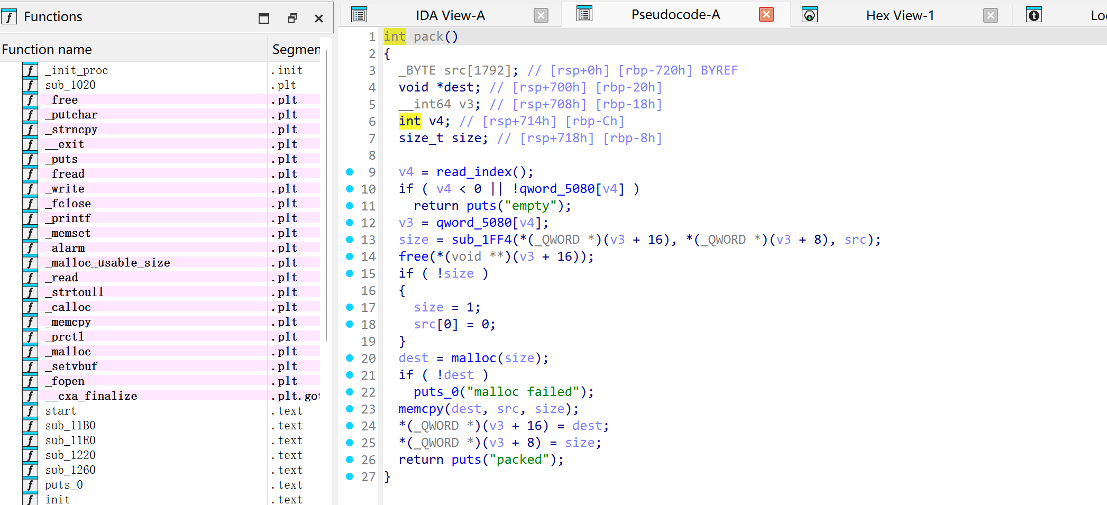Close the Hex View-1 tab
The height and width of the screenshot is (505, 1107).
click(990, 15)
